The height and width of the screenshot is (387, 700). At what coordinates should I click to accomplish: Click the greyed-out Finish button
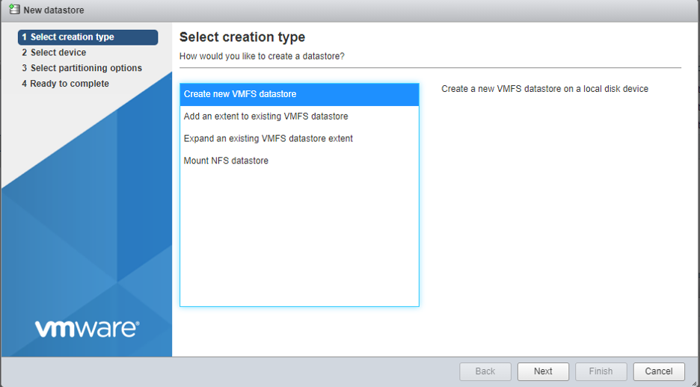[601, 371]
